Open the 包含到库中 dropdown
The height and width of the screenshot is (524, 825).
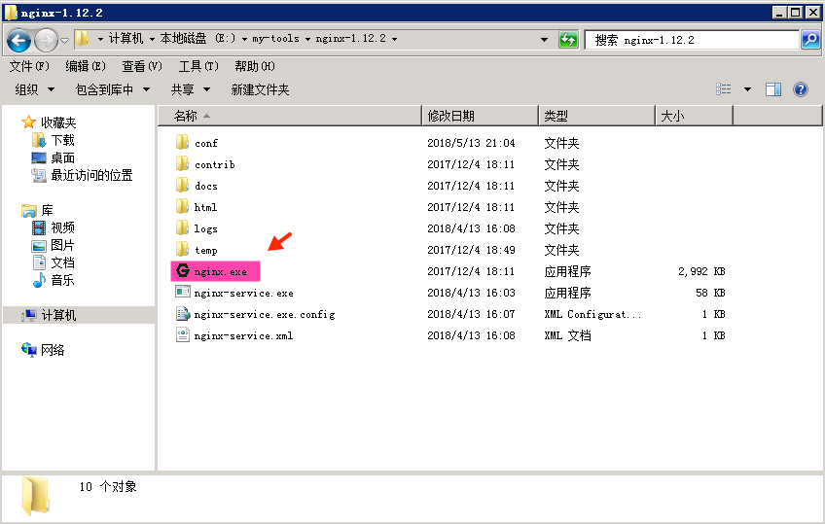[113, 89]
